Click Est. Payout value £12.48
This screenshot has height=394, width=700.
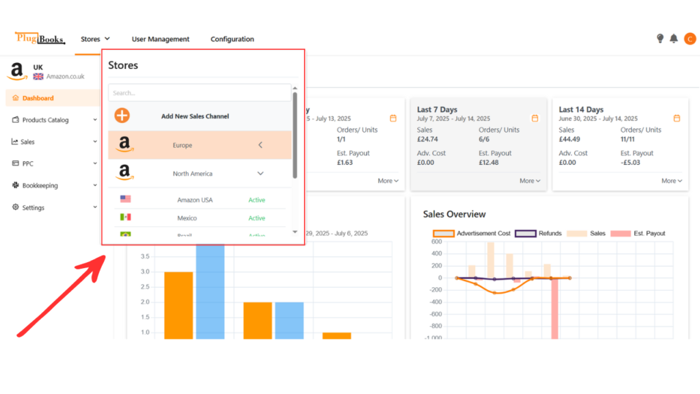[488, 162]
